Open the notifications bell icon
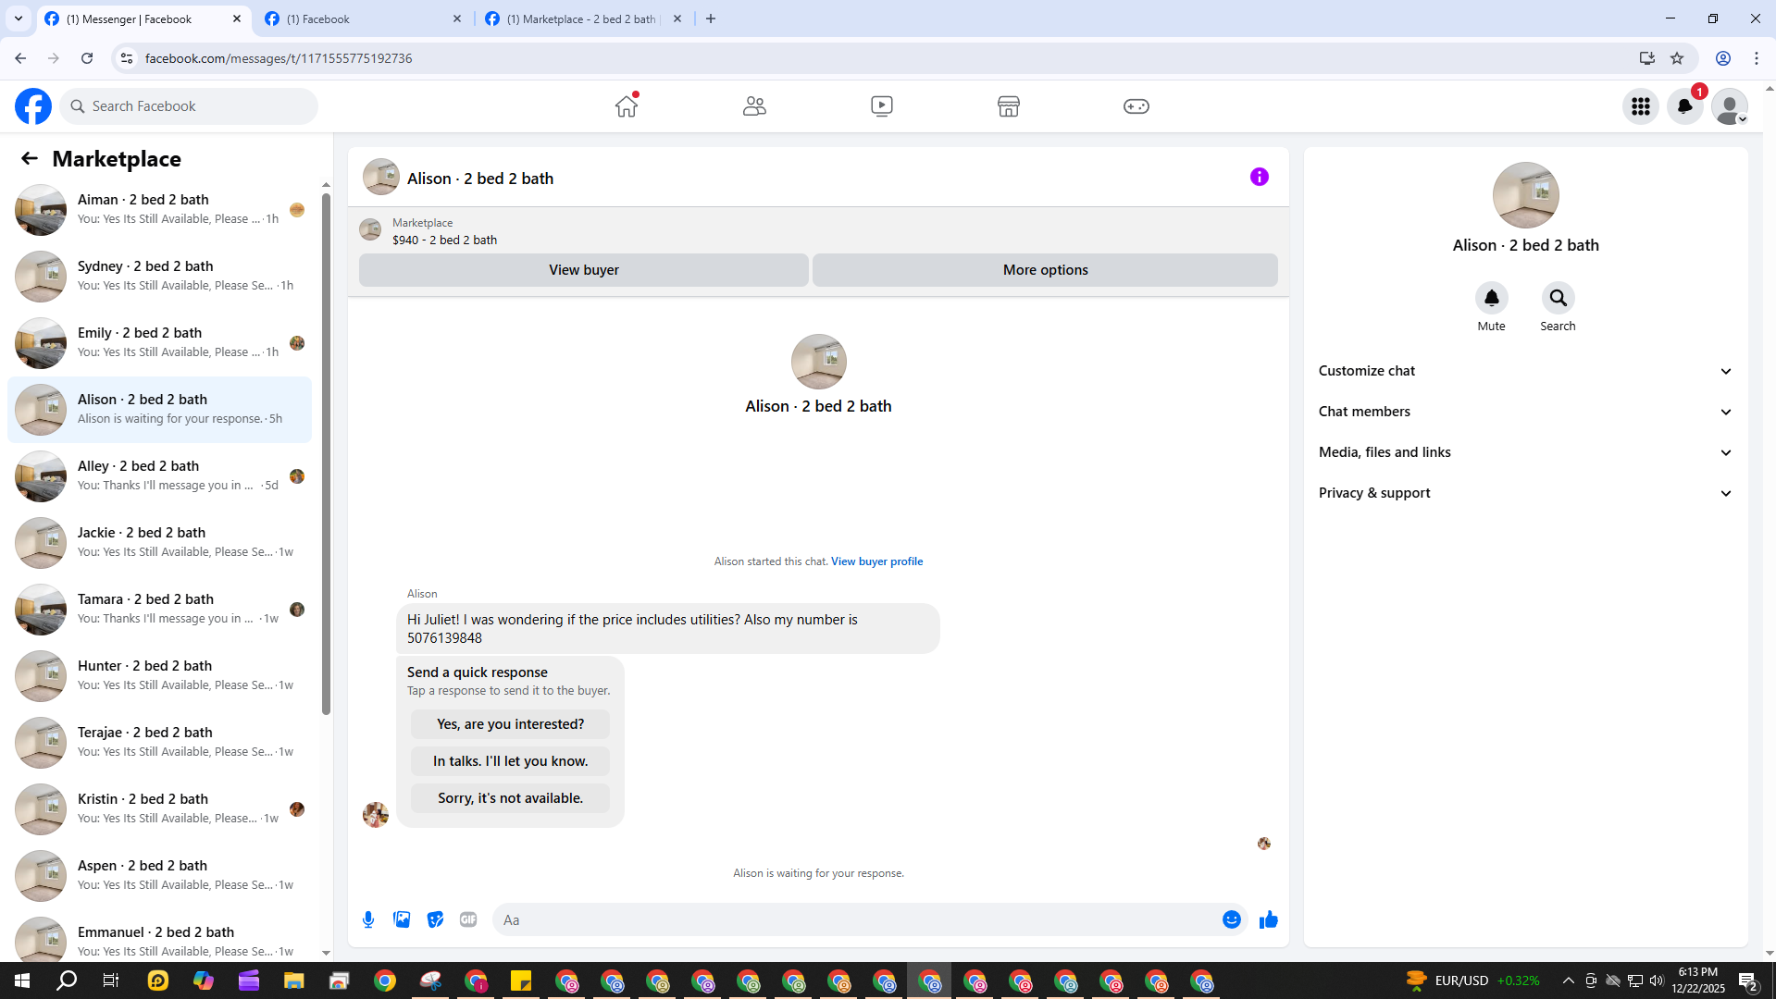The width and height of the screenshot is (1776, 999). (x=1685, y=106)
